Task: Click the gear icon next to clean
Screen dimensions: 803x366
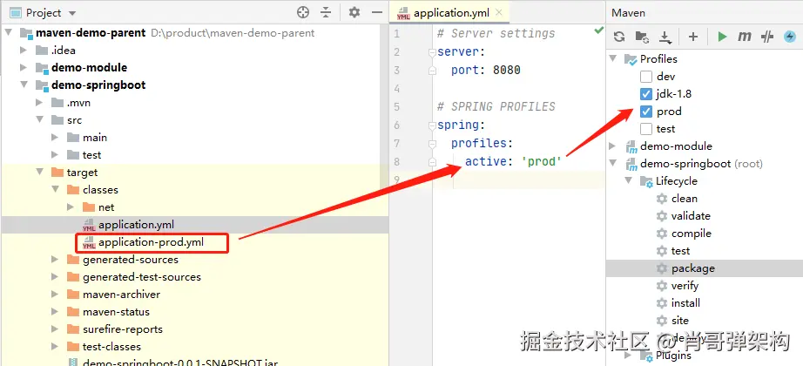Action: [662, 199]
